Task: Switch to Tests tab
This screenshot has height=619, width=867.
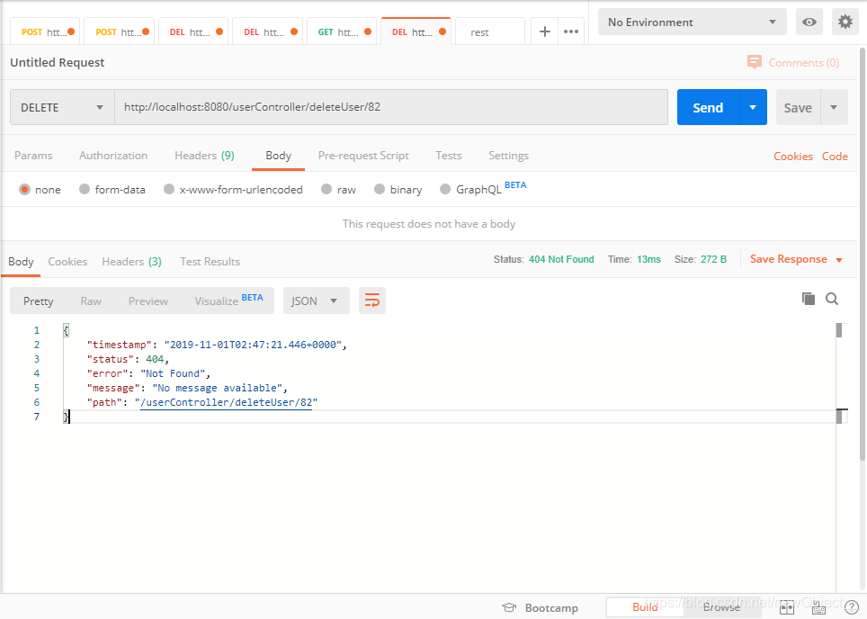Action: tap(449, 156)
